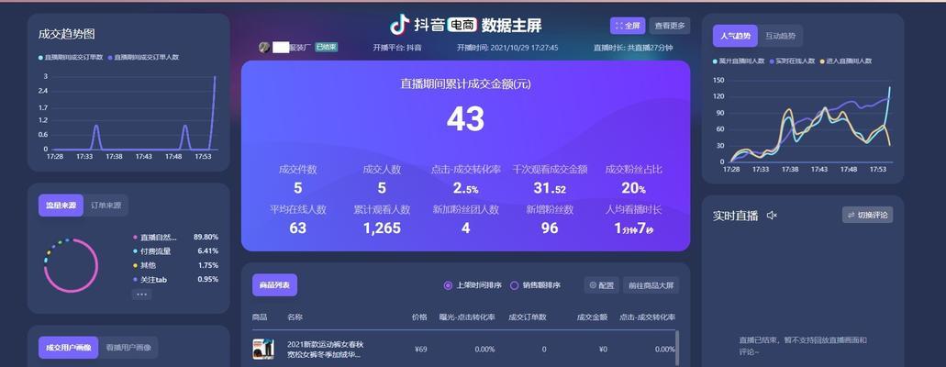Click the pink traffic source donut chart
The image size is (946, 367).
(72, 265)
